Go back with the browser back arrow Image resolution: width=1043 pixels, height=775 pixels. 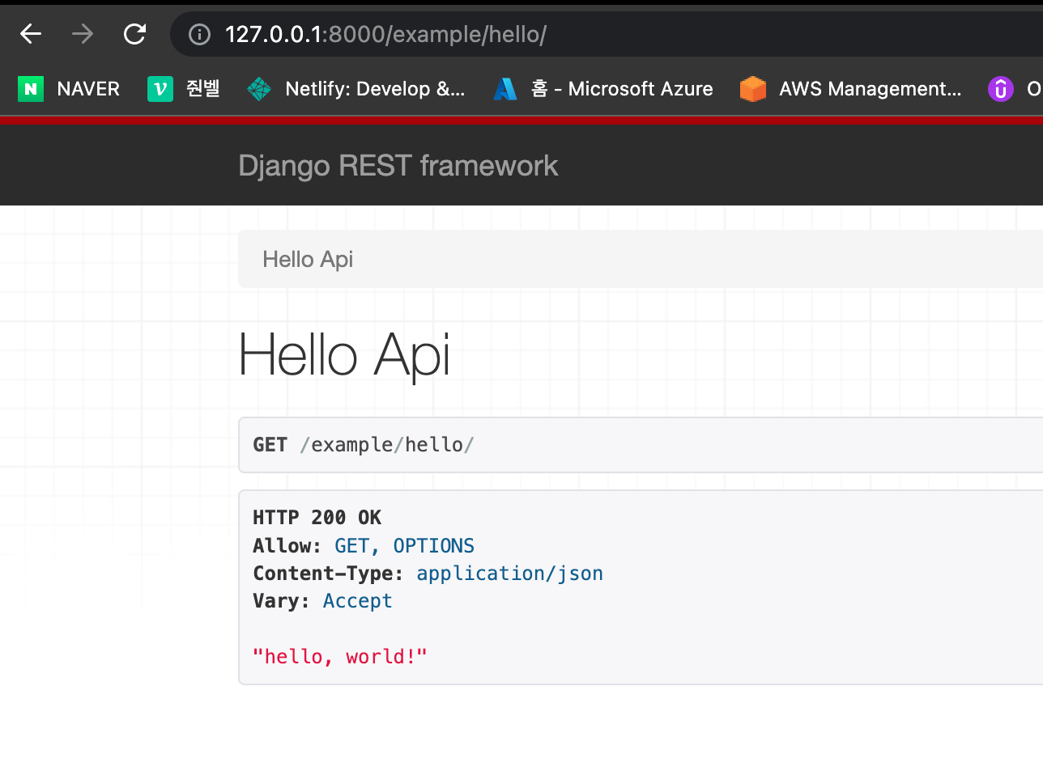point(31,34)
